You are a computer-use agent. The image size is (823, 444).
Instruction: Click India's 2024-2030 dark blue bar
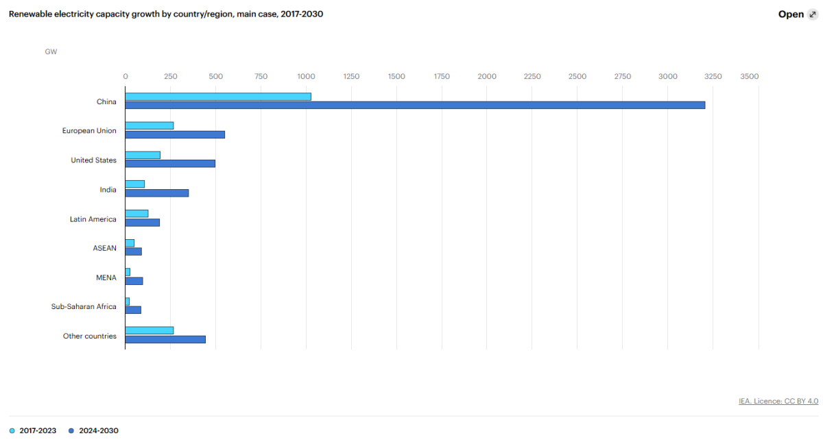coord(157,193)
